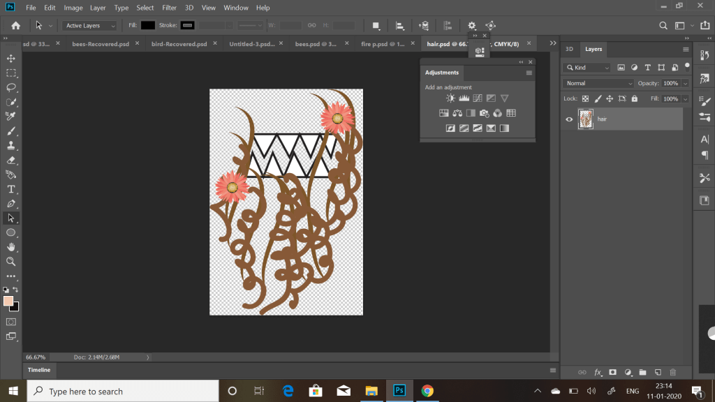Choose the Hand tool

pyautogui.click(x=11, y=247)
